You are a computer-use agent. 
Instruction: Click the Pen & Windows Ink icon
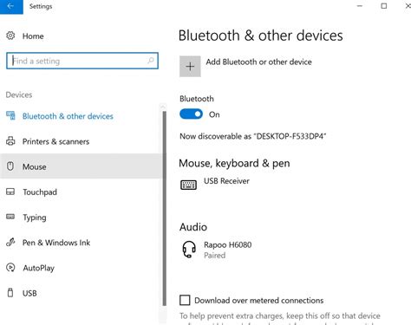coord(10,242)
